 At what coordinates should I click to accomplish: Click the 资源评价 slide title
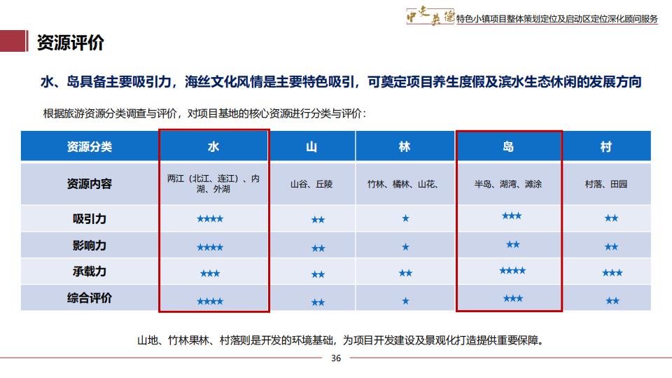70,43
